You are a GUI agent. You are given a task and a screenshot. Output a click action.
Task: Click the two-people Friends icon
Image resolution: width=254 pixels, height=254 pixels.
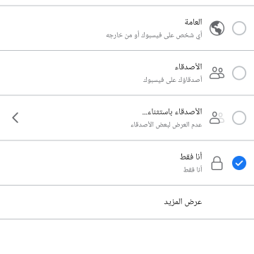(217, 73)
